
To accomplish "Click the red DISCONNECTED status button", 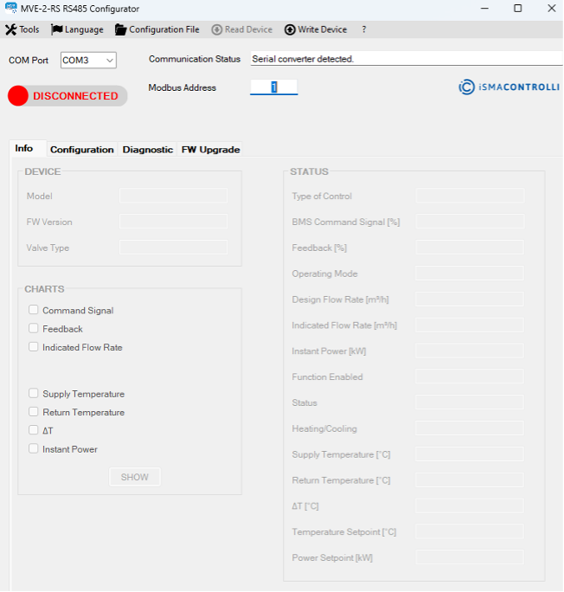I will pos(67,96).
